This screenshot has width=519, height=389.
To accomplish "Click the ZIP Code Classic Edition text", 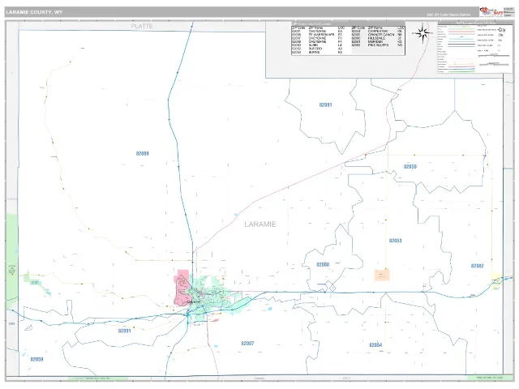I will point(448,15).
